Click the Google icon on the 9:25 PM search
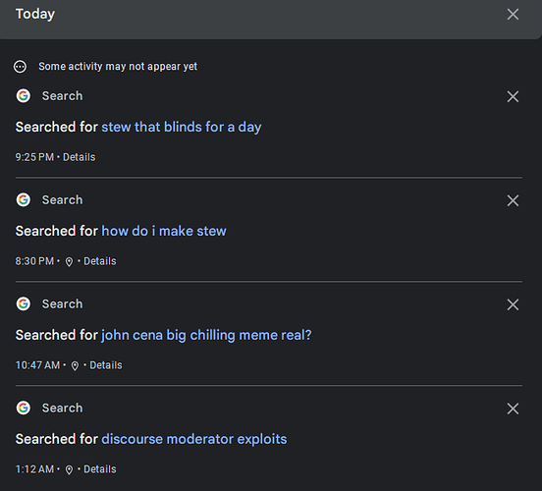This screenshot has height=491, width=542. (x=24, y=96)
